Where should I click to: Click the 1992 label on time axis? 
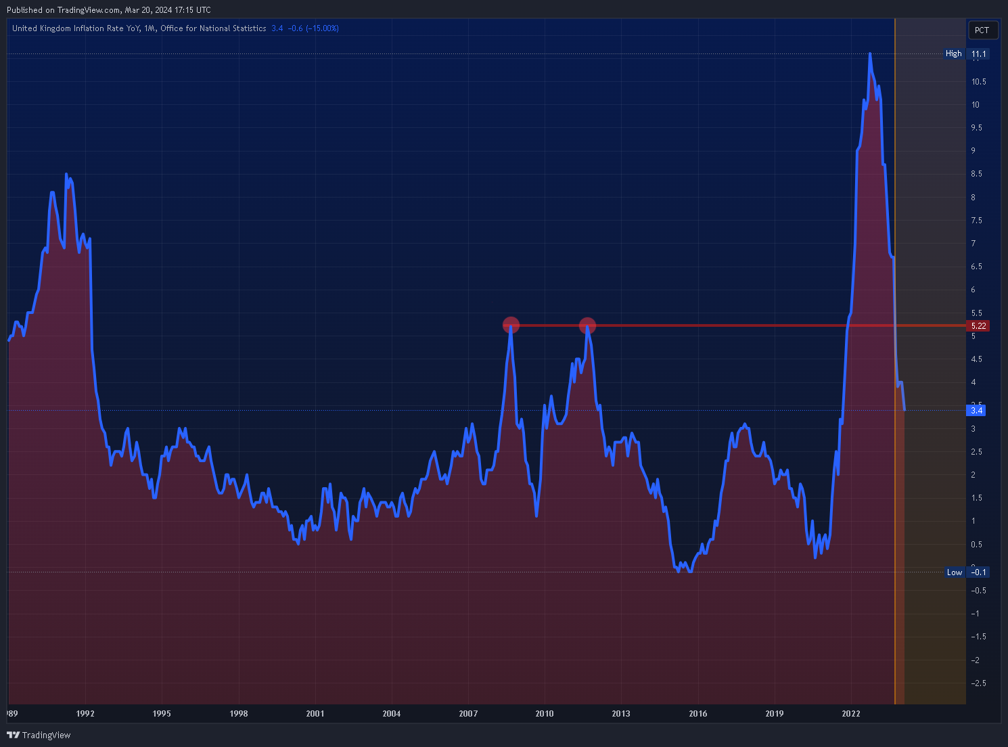pyautogui.click(x=85, y=714)
